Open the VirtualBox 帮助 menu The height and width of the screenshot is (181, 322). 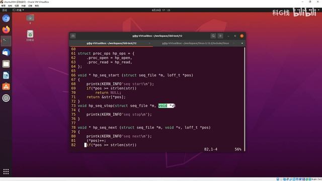point(37,6)
